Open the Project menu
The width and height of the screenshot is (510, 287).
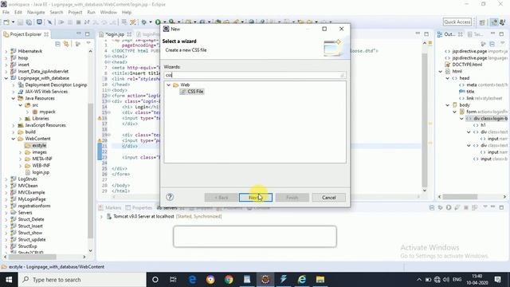point(75,13)
